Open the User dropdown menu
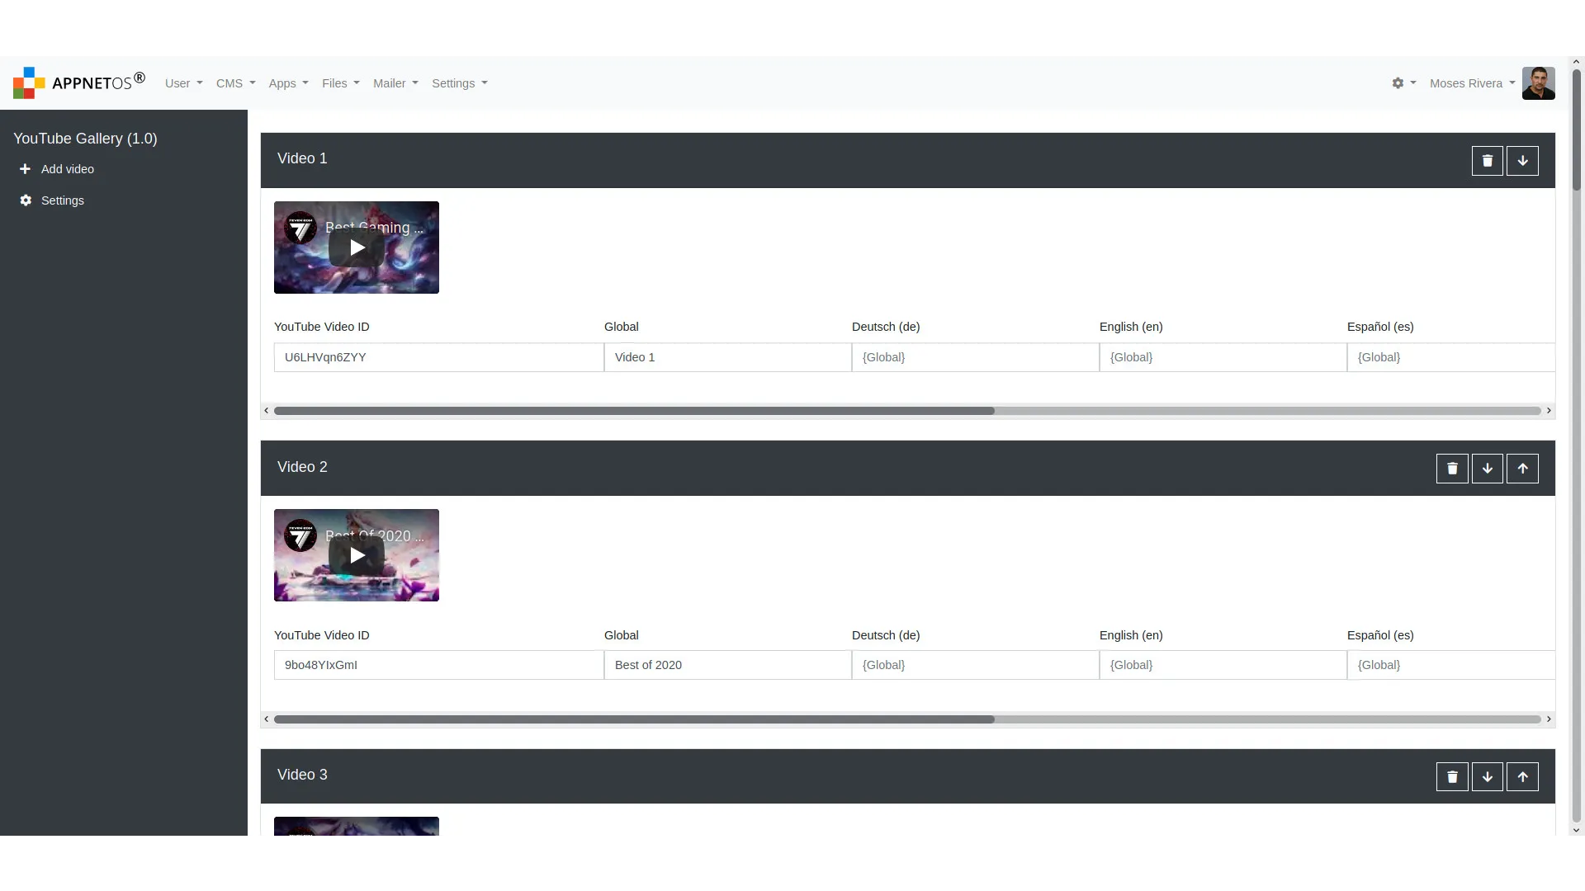The image size is (1585, 891). (183, 82)
